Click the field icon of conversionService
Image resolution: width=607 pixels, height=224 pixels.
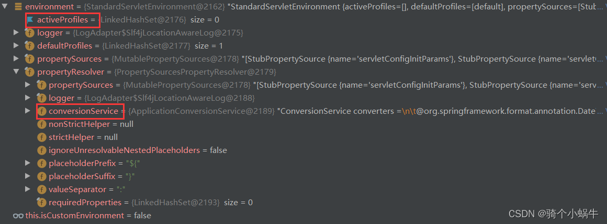tap(41, 111)
